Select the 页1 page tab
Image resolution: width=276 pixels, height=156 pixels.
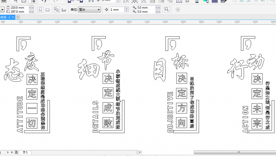click(x=25, y=152)
